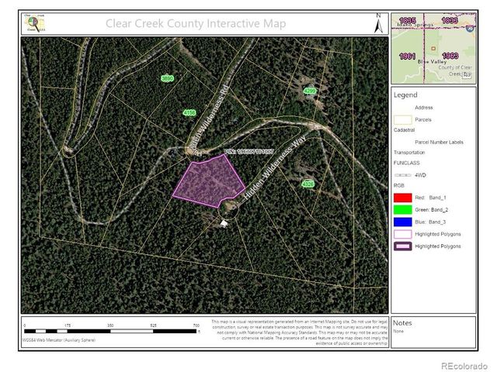Select the purple highlighted parcel polygon

click(209, 181)
